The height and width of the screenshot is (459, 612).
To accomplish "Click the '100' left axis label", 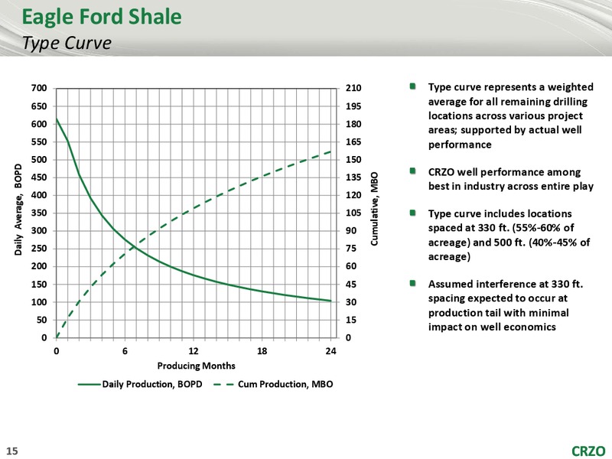I will point(39,302).
